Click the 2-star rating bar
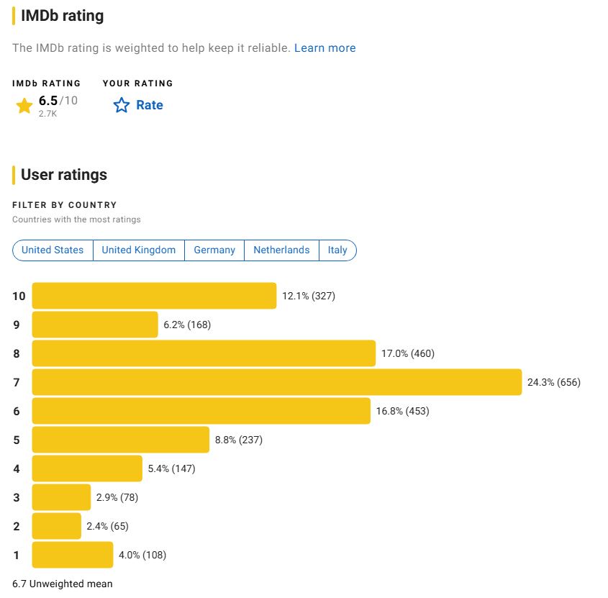 pos(57,526)
